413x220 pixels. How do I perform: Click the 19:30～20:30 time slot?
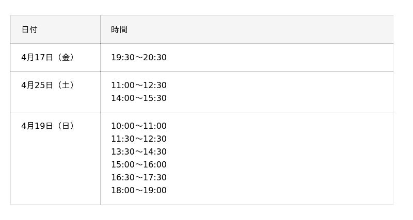click(x=138, y=57)
